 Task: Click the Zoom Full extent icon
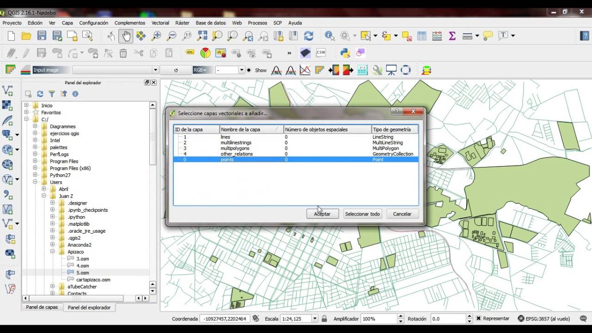(202, 36)
